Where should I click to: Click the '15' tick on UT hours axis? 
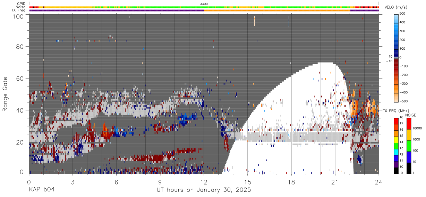[x=248, y=182]
